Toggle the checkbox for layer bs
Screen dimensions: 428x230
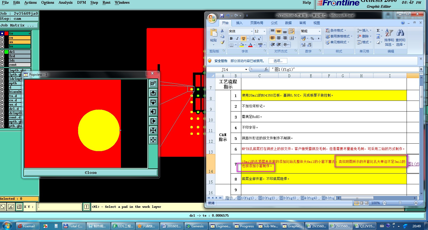[x=2, y=46]
